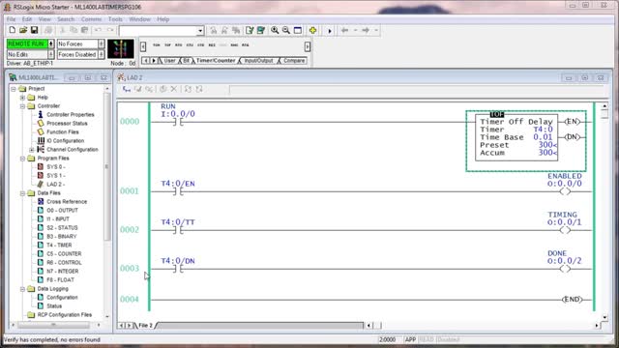Open the LAD 2 program file

[x=55, y=185]
